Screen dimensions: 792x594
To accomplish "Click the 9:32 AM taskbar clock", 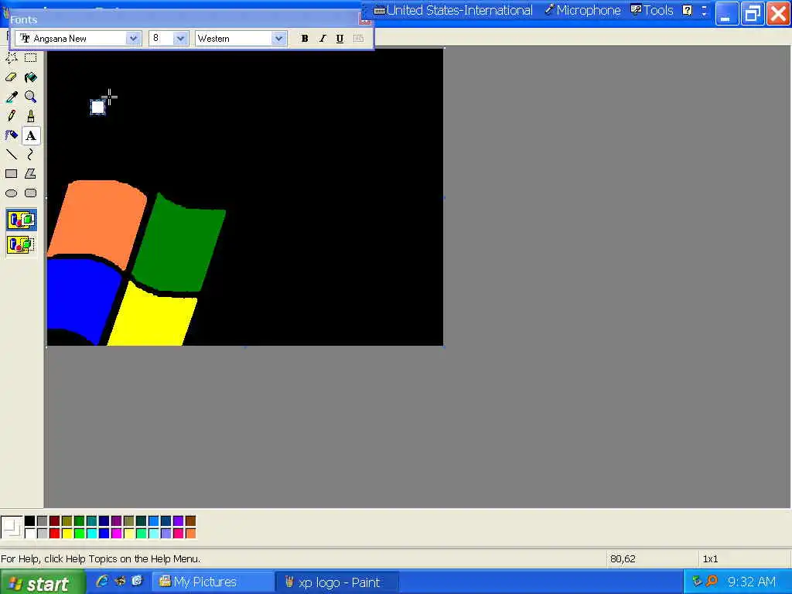I will (752, 582).
